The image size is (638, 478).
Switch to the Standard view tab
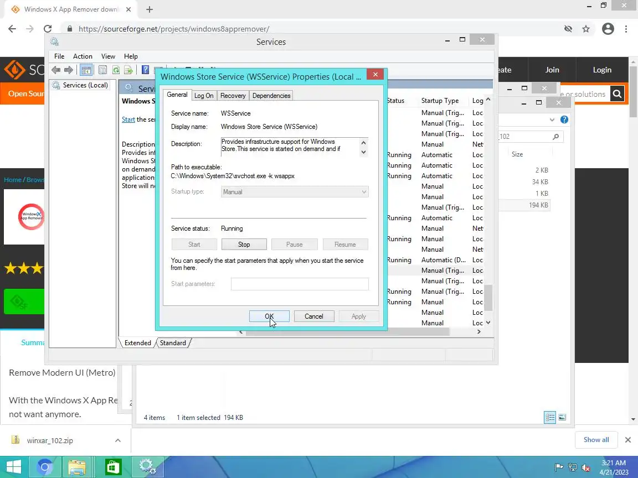point(173,342)
